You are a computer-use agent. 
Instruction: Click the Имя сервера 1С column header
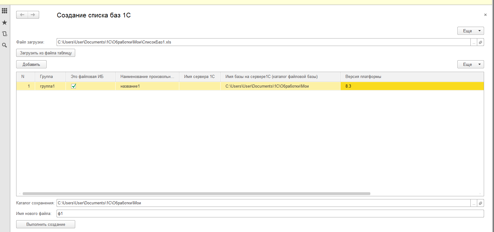(199, 76)
